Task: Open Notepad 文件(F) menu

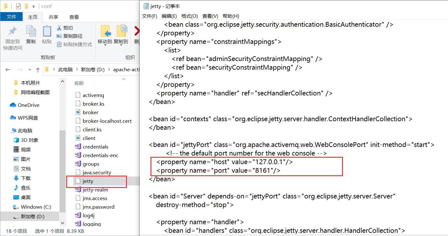Action: coord(150,16)
